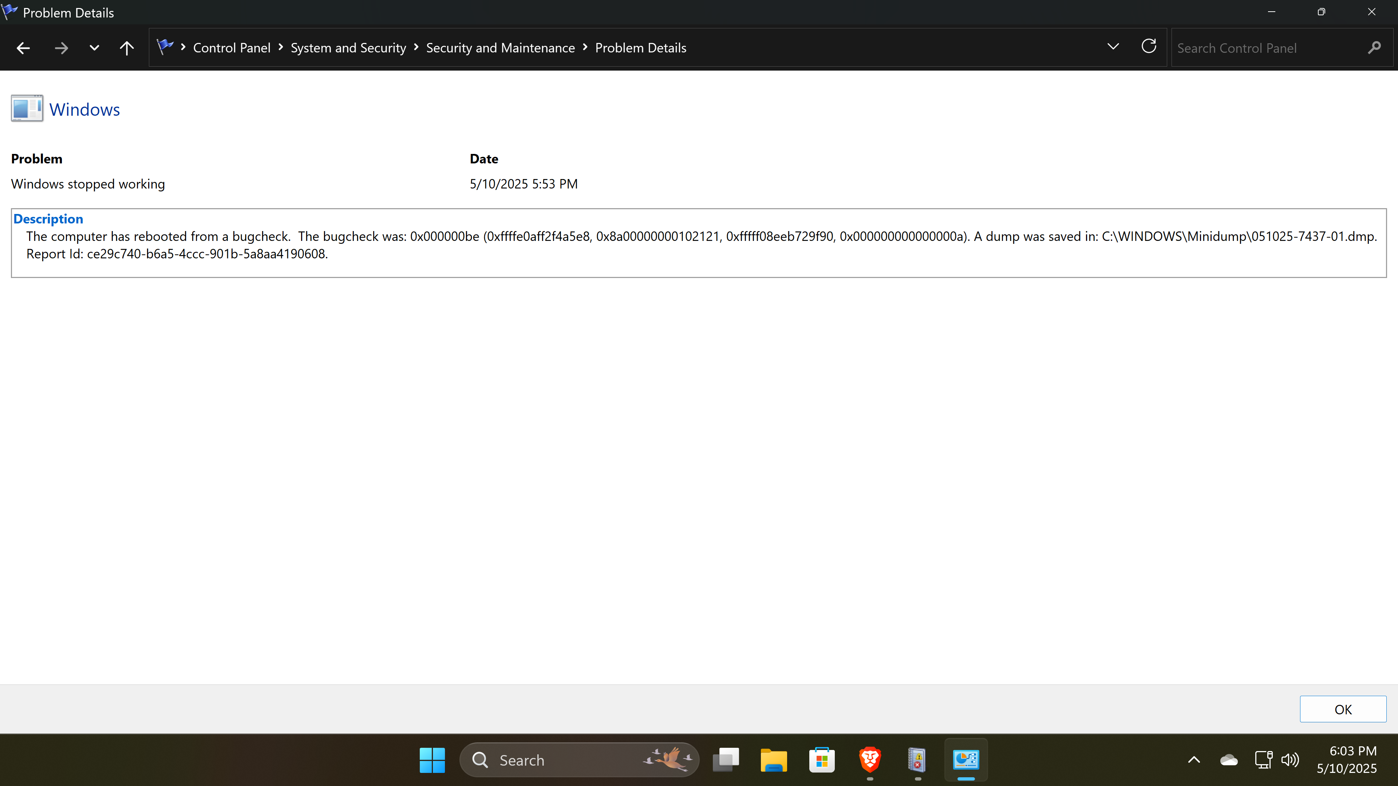Open the Windows Start menu
The width and height of the screenshot is (1398, 786).
432,760
